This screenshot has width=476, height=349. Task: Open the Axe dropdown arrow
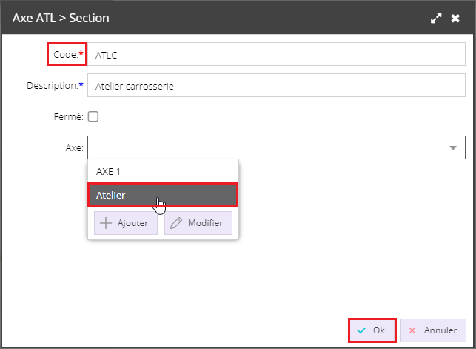point(453,147)
